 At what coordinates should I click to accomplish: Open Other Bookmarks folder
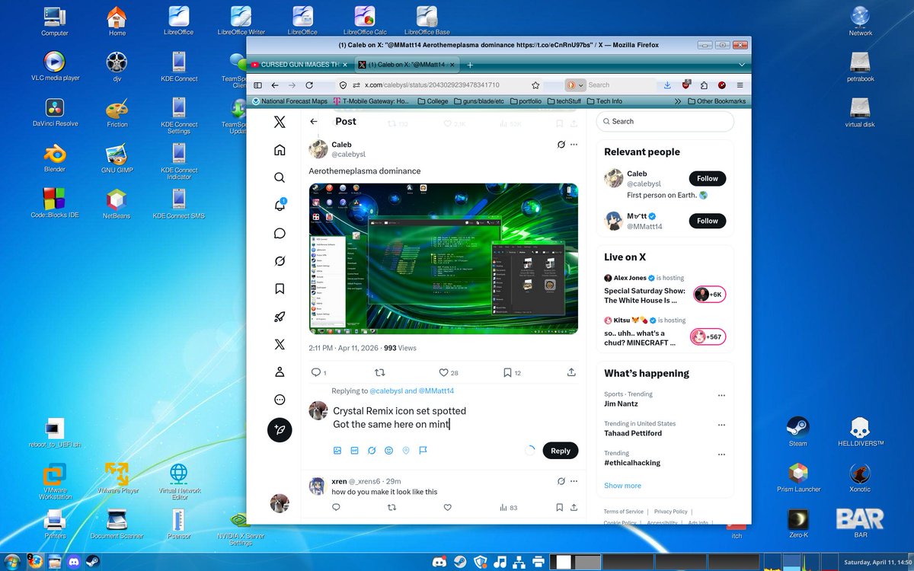tap(716, 101)
